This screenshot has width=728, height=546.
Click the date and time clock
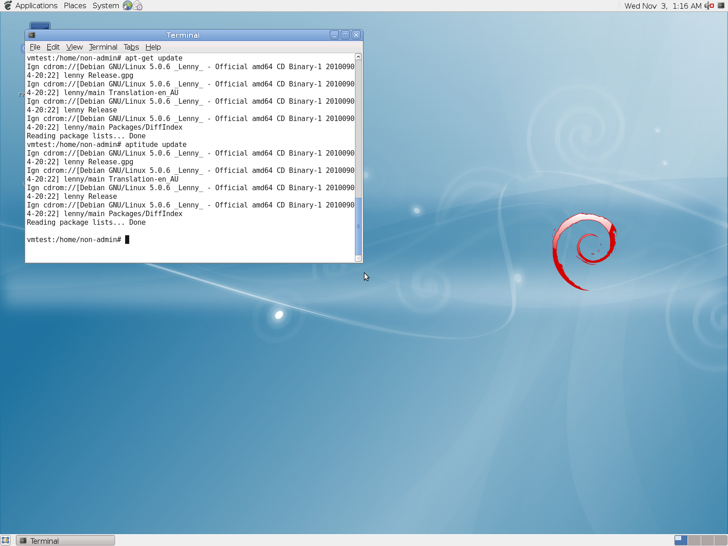(662, 5)
